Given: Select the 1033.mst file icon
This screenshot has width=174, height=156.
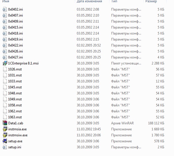Looking at the screenshot, I should coord(5,81).
